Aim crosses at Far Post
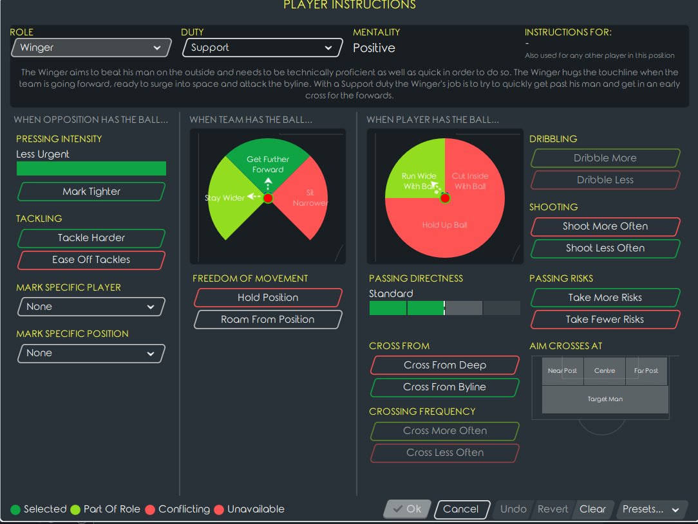This screenshot has height=524, width=698. 646,371
